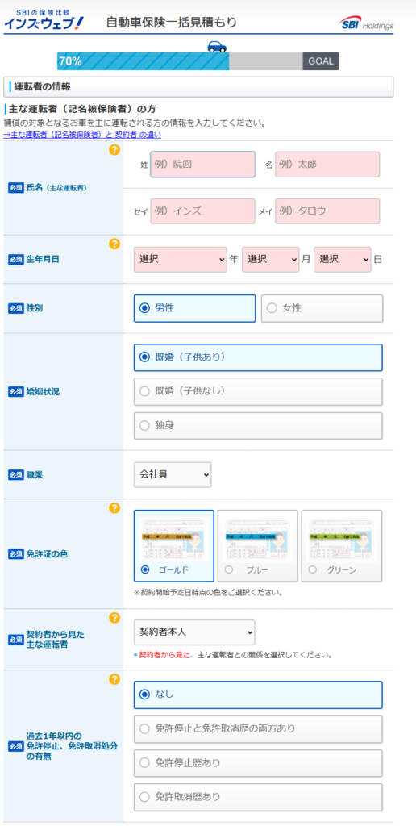This screenshot has width=416, height=826.
Task: Open the birth month dropdown
Action: coord(271,260)
